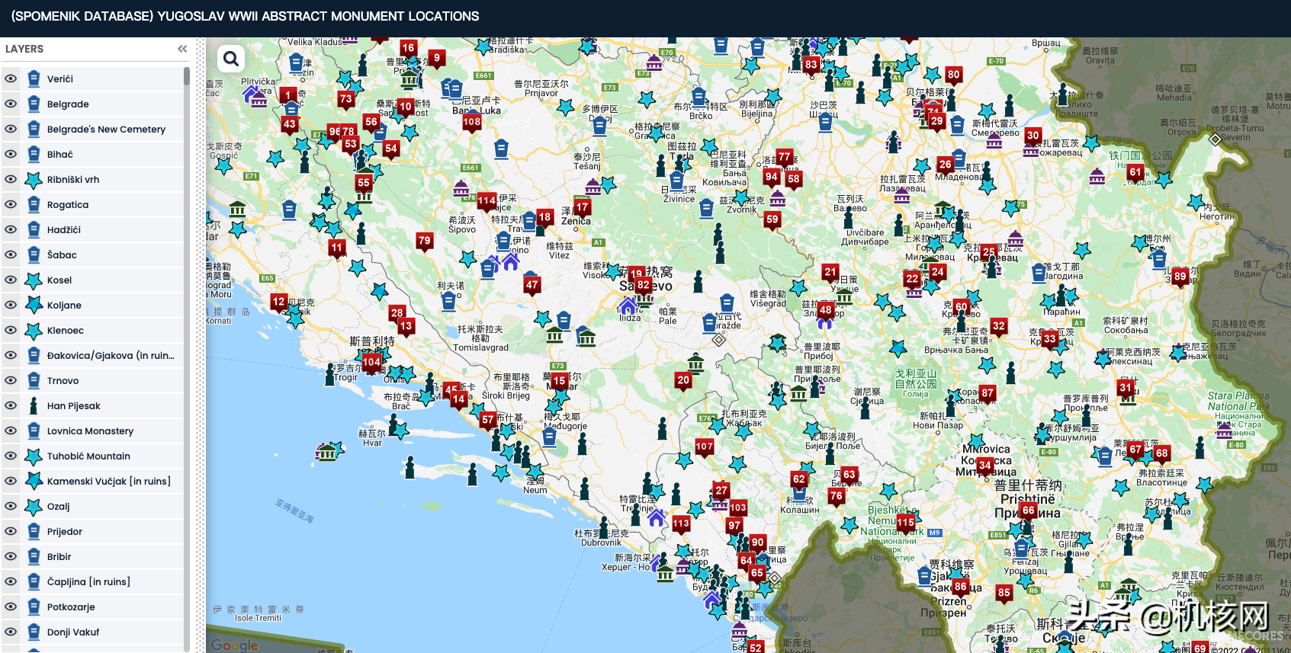Image resolution: width=1291 pixels, height=653 pixels.
Task: Open map marker number 43
Action: click(289, 125)
